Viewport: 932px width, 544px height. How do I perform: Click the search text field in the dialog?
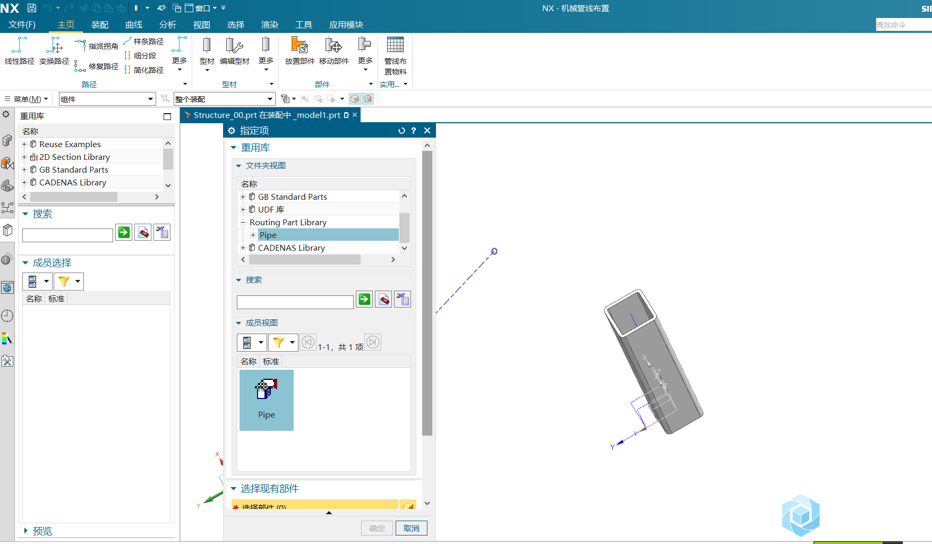tap(295, 302)
